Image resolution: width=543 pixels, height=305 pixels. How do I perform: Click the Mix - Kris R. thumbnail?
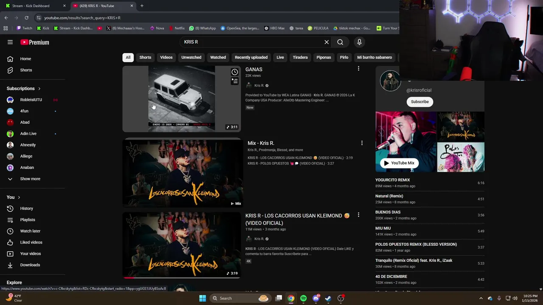tap(182, 173)
